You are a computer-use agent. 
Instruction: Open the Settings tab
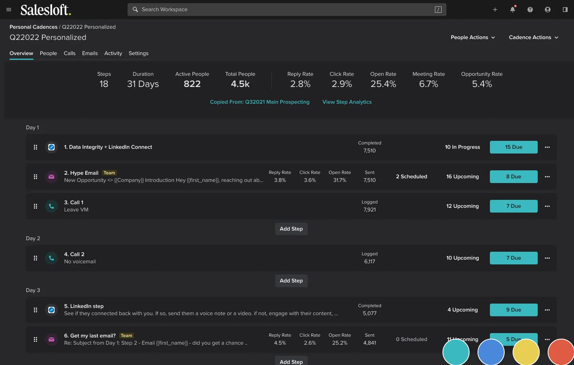[x=138, y=53]
